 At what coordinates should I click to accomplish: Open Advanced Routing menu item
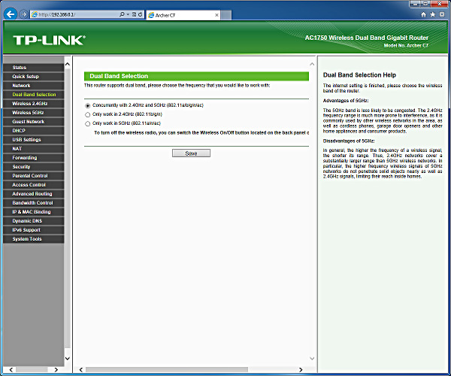34,193
